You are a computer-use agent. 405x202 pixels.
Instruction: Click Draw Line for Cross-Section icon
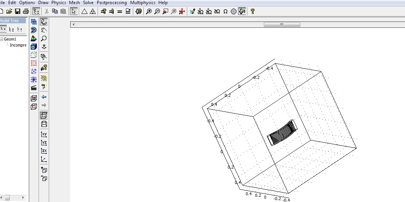coord(33,106)
